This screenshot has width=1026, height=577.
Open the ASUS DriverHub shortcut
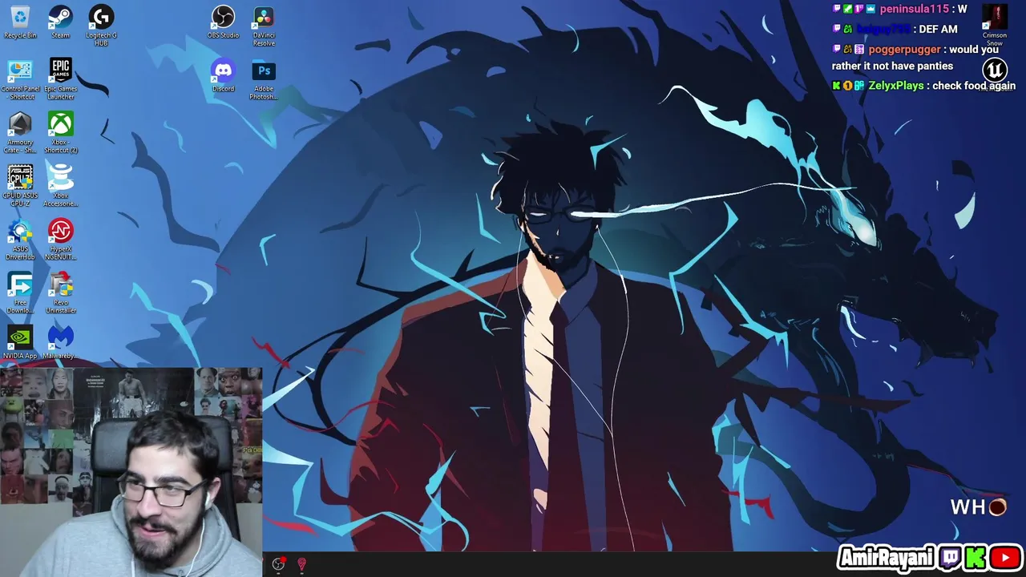[x=20, y=240]
